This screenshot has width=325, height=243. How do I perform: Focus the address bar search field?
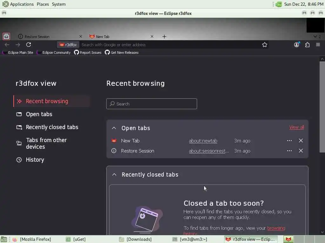point(170,45)
